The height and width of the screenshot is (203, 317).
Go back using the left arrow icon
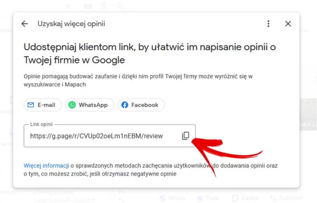(24, 24)
